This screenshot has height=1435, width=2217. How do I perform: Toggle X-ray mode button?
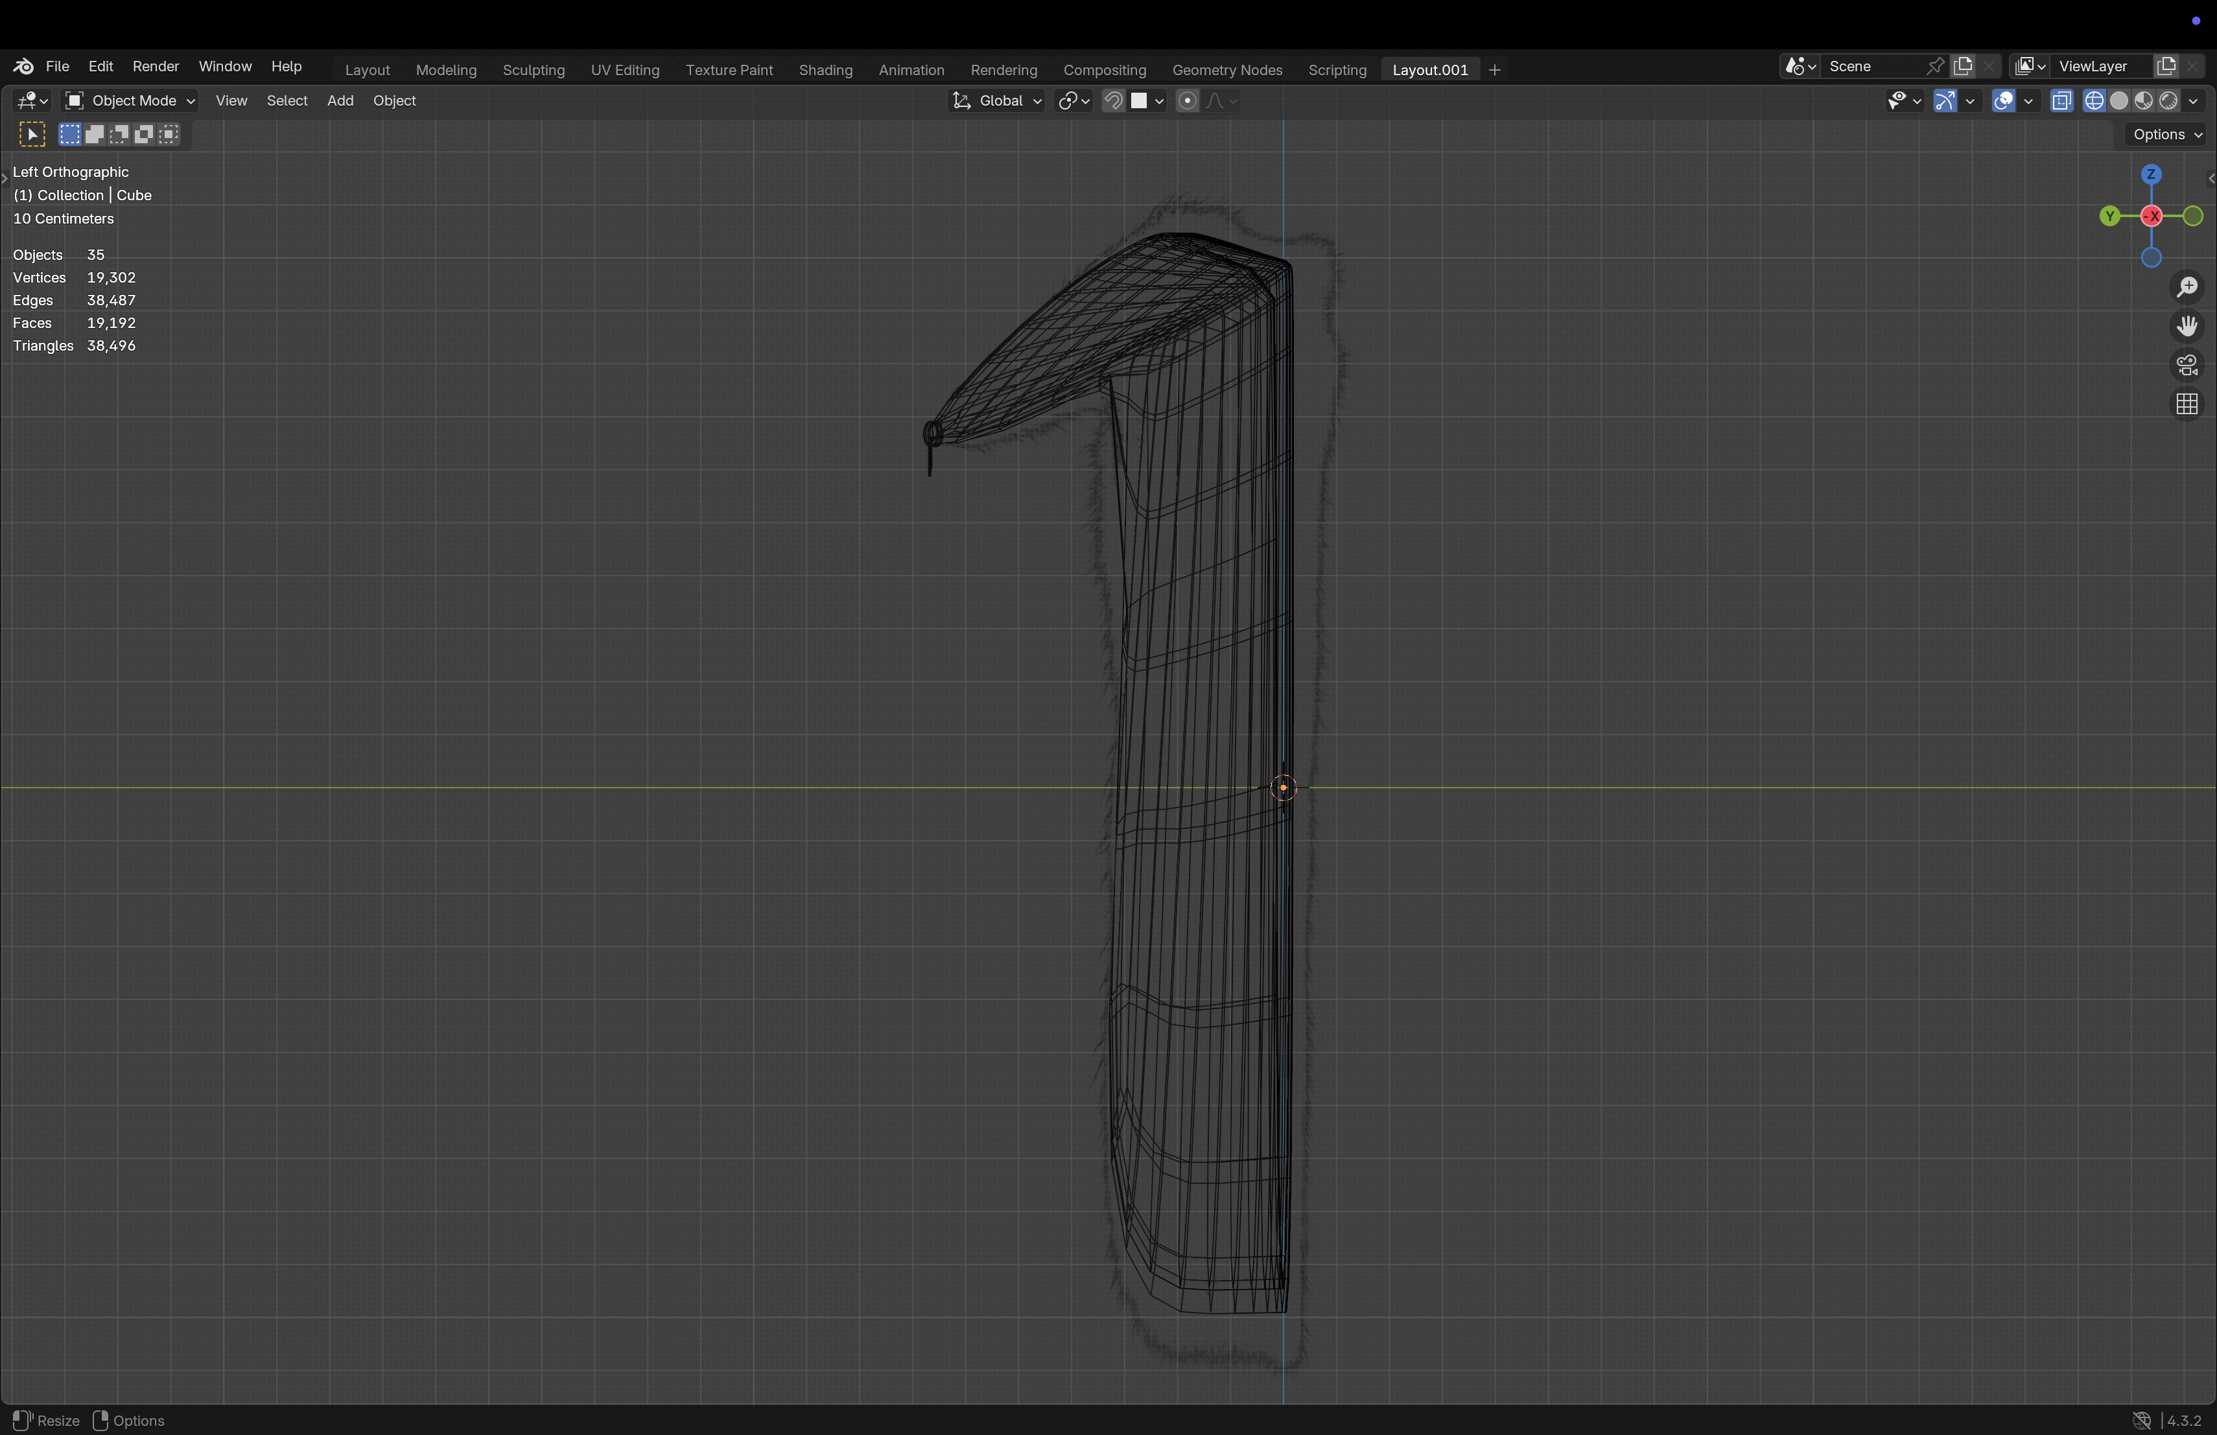(x=2061, y=100)
